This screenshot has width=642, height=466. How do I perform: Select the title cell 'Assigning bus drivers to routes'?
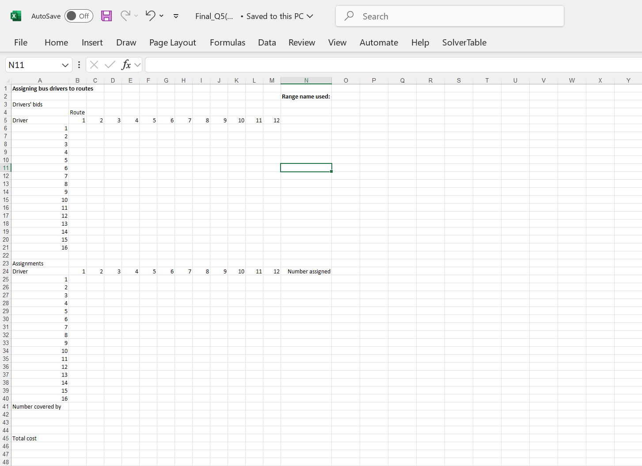pyautogui.click(x=53, y=88)
